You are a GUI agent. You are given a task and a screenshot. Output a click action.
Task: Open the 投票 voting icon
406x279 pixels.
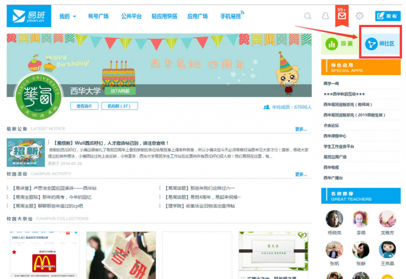[339, 44]
